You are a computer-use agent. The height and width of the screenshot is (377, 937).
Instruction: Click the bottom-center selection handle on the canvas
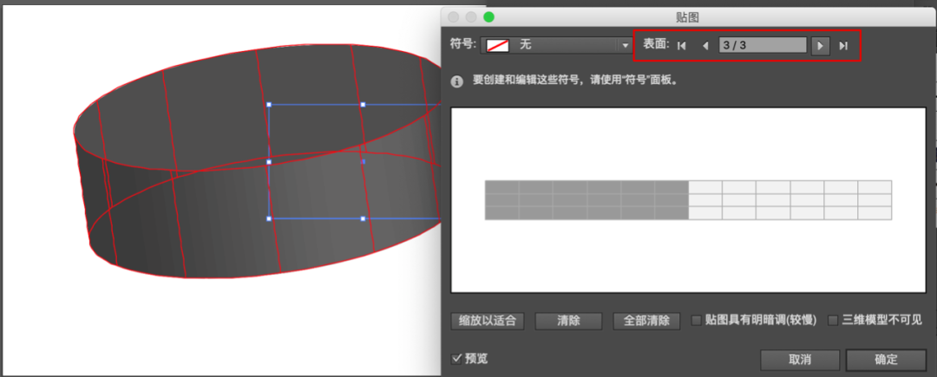363,218
